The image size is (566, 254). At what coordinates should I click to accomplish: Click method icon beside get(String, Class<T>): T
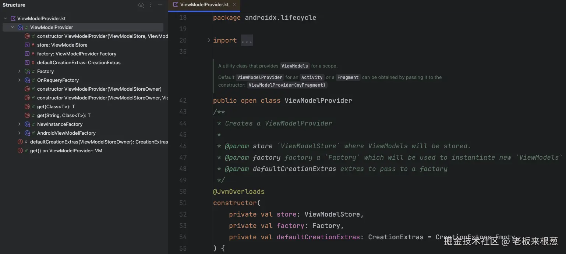coord(27,115)
